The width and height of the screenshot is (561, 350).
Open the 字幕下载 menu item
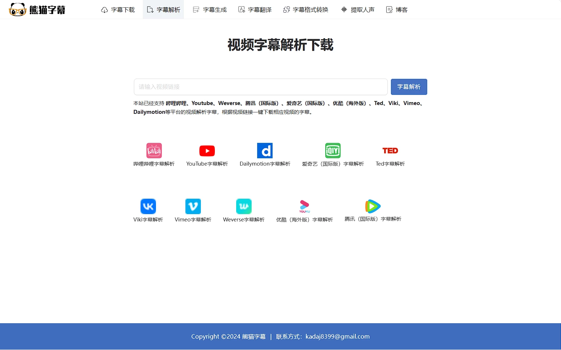tap(123, 10)
